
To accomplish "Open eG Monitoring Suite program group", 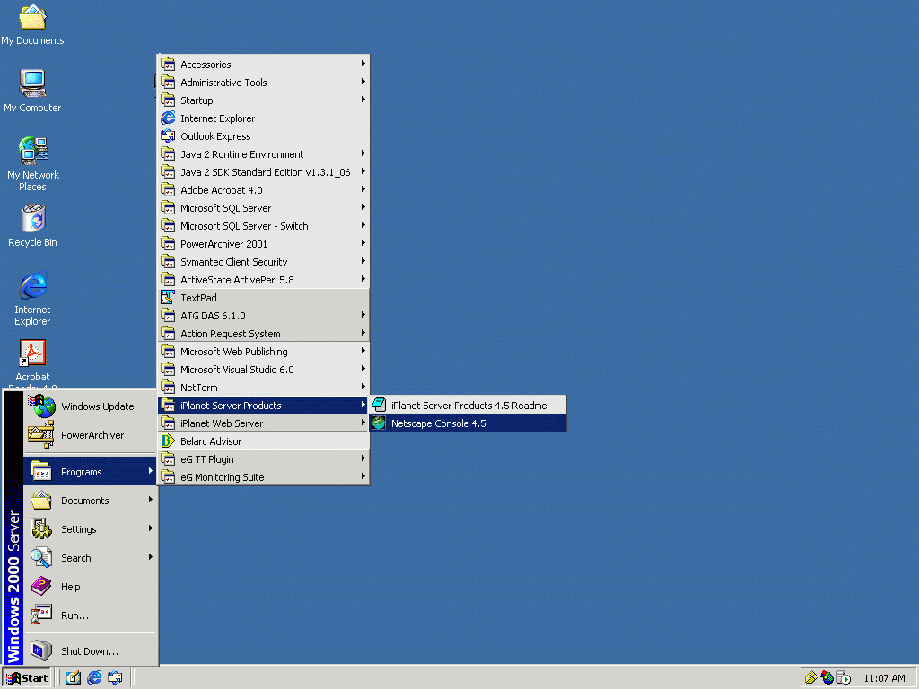I will tap(263, 477).
